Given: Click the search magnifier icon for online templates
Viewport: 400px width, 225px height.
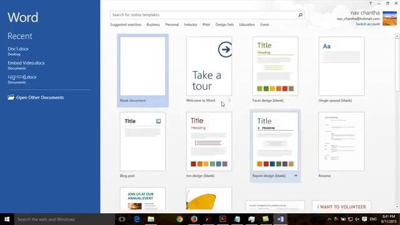Looking at the screenshot, I should tap(300, 15).
